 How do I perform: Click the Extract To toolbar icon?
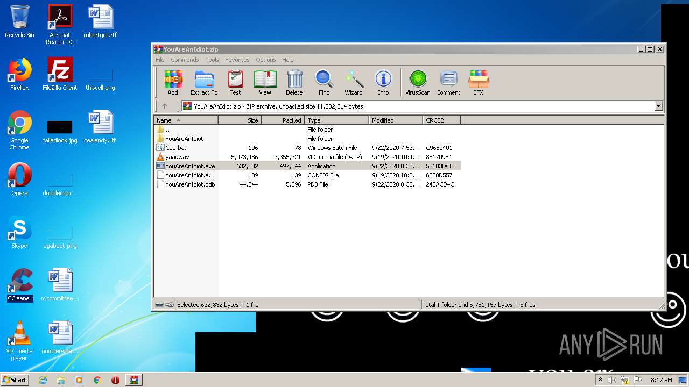[204, 83]
